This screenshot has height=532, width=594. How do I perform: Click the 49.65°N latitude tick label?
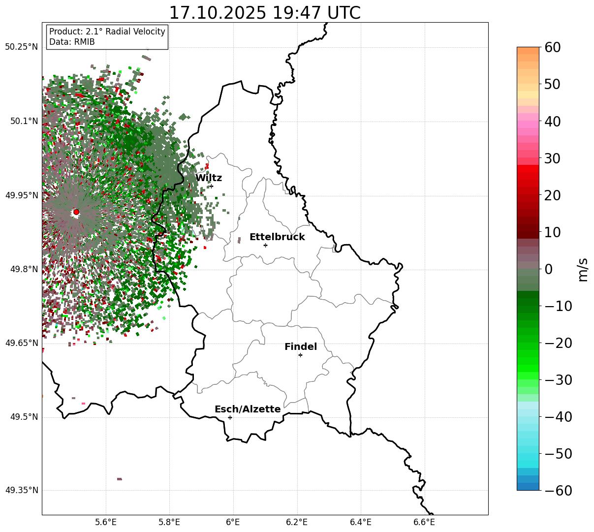click(22, 343)
